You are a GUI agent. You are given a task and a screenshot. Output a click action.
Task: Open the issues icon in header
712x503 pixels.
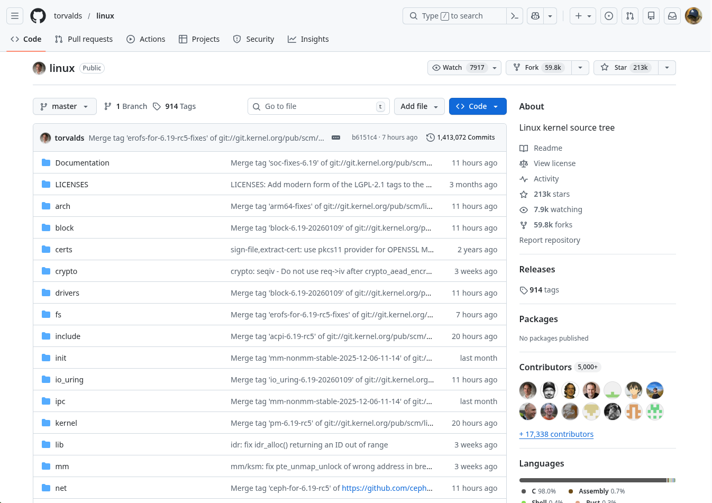click(x=609, y=16)
